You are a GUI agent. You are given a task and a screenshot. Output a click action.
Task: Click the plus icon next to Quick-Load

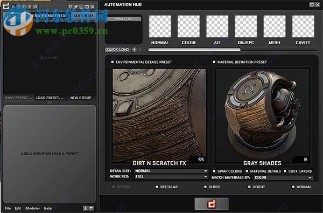(x=134, y=50)
